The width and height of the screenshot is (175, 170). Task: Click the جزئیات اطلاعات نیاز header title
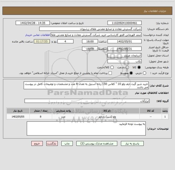point(155,11)
